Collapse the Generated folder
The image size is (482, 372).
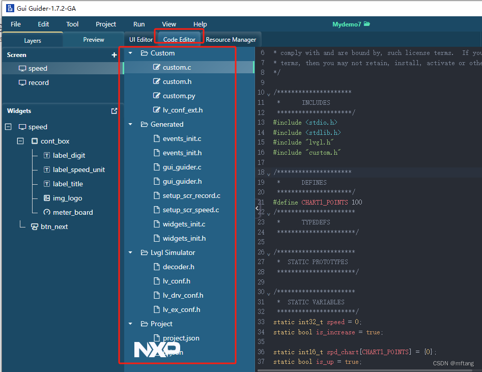130,124
